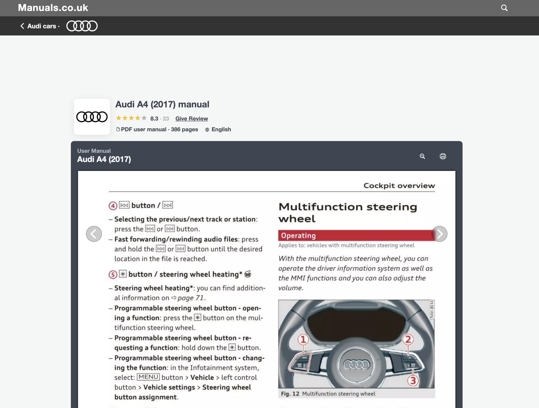Print the manual using the printer icon
Viewport: 539px width, 408px height.
[x=443, y=156]
